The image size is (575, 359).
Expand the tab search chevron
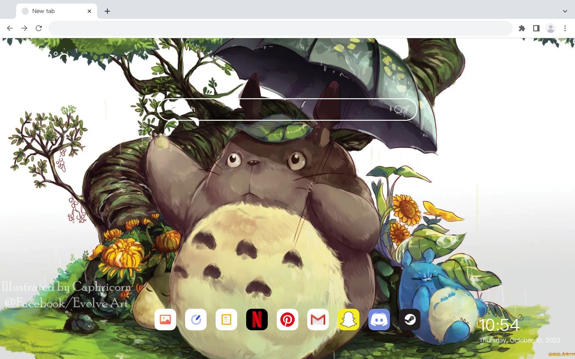coord(565,11)
